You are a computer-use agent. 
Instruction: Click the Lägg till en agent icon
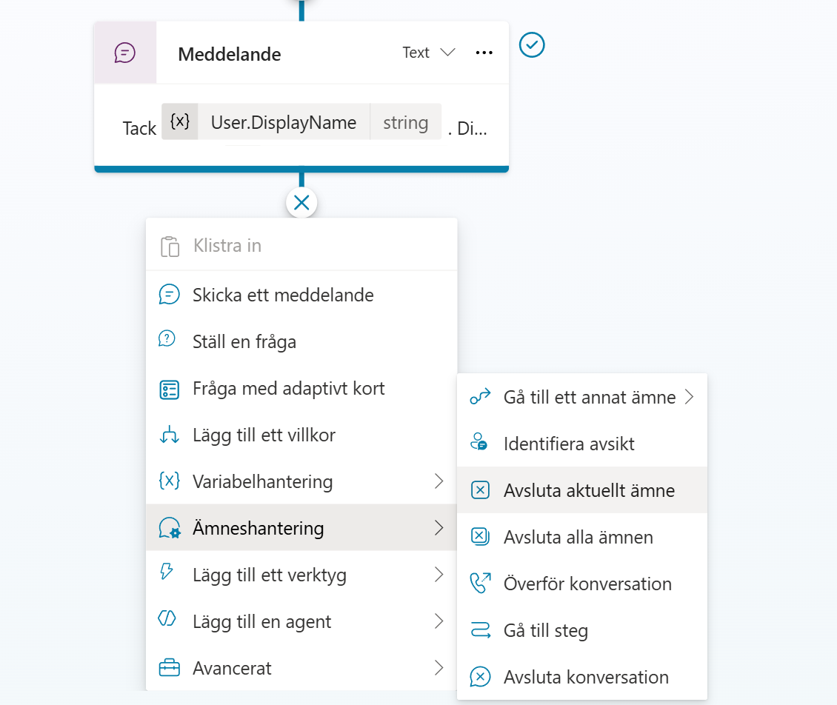[x=167, y=618]
